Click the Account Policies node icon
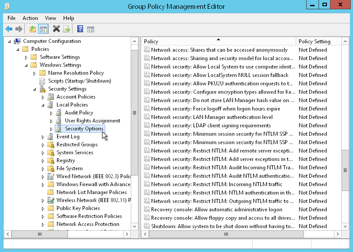353x252 pixels. (51, 97)
